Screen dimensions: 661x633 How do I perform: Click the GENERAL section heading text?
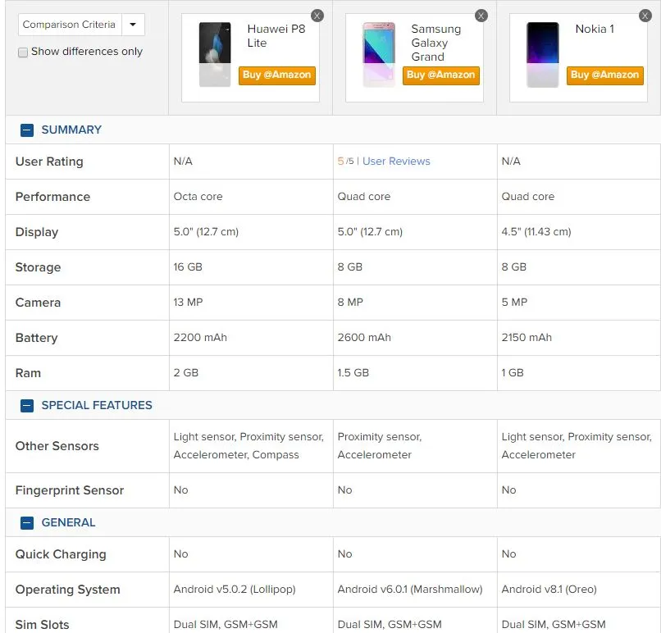pos(68,522)
